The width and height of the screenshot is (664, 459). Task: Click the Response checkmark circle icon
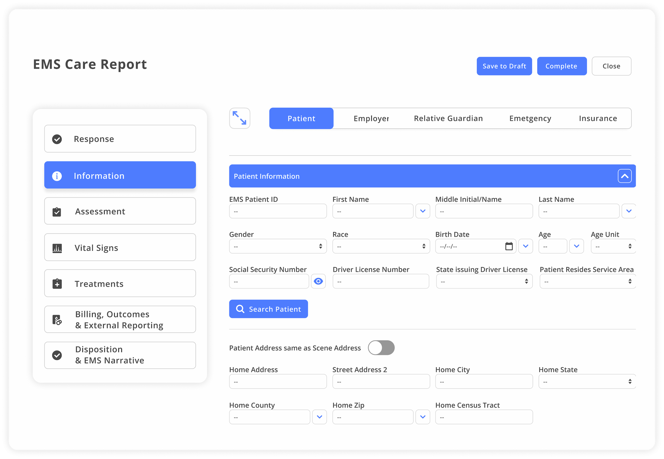click(x=57, y=139)
